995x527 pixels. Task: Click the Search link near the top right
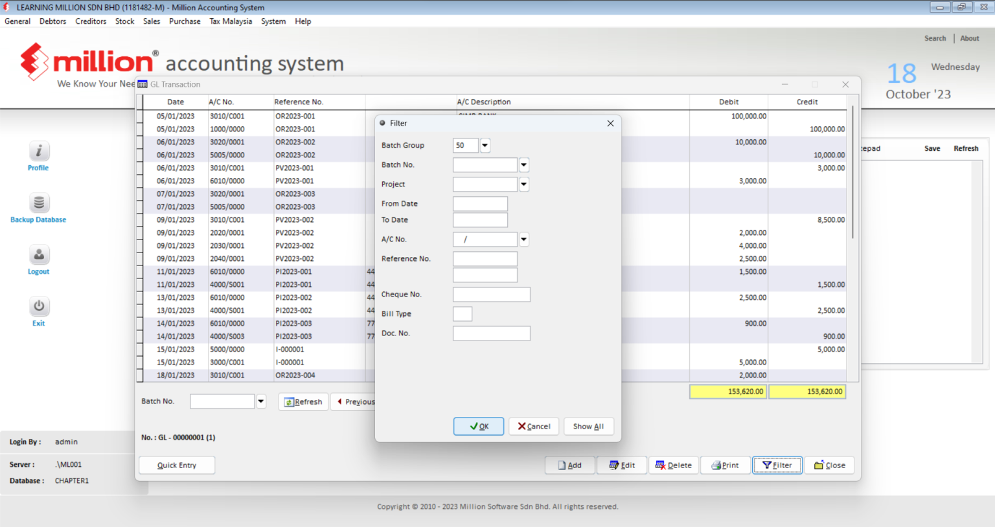935,38
